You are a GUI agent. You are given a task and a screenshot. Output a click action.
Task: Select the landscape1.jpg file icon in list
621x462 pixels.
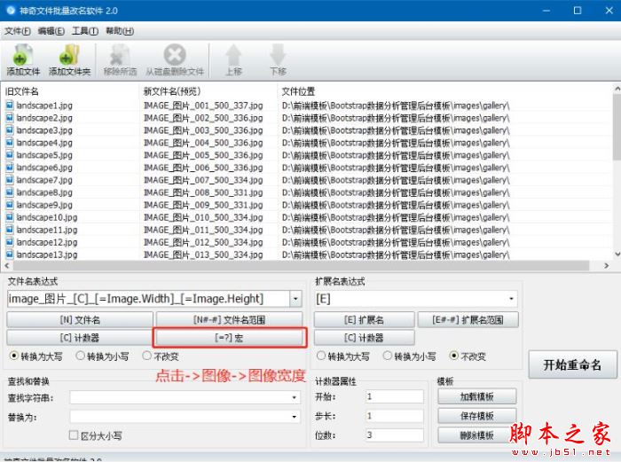click(x=10, y=106)
